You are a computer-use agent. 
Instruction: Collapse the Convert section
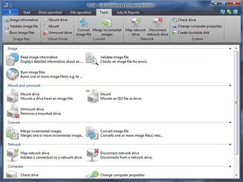tap(230, 122)
